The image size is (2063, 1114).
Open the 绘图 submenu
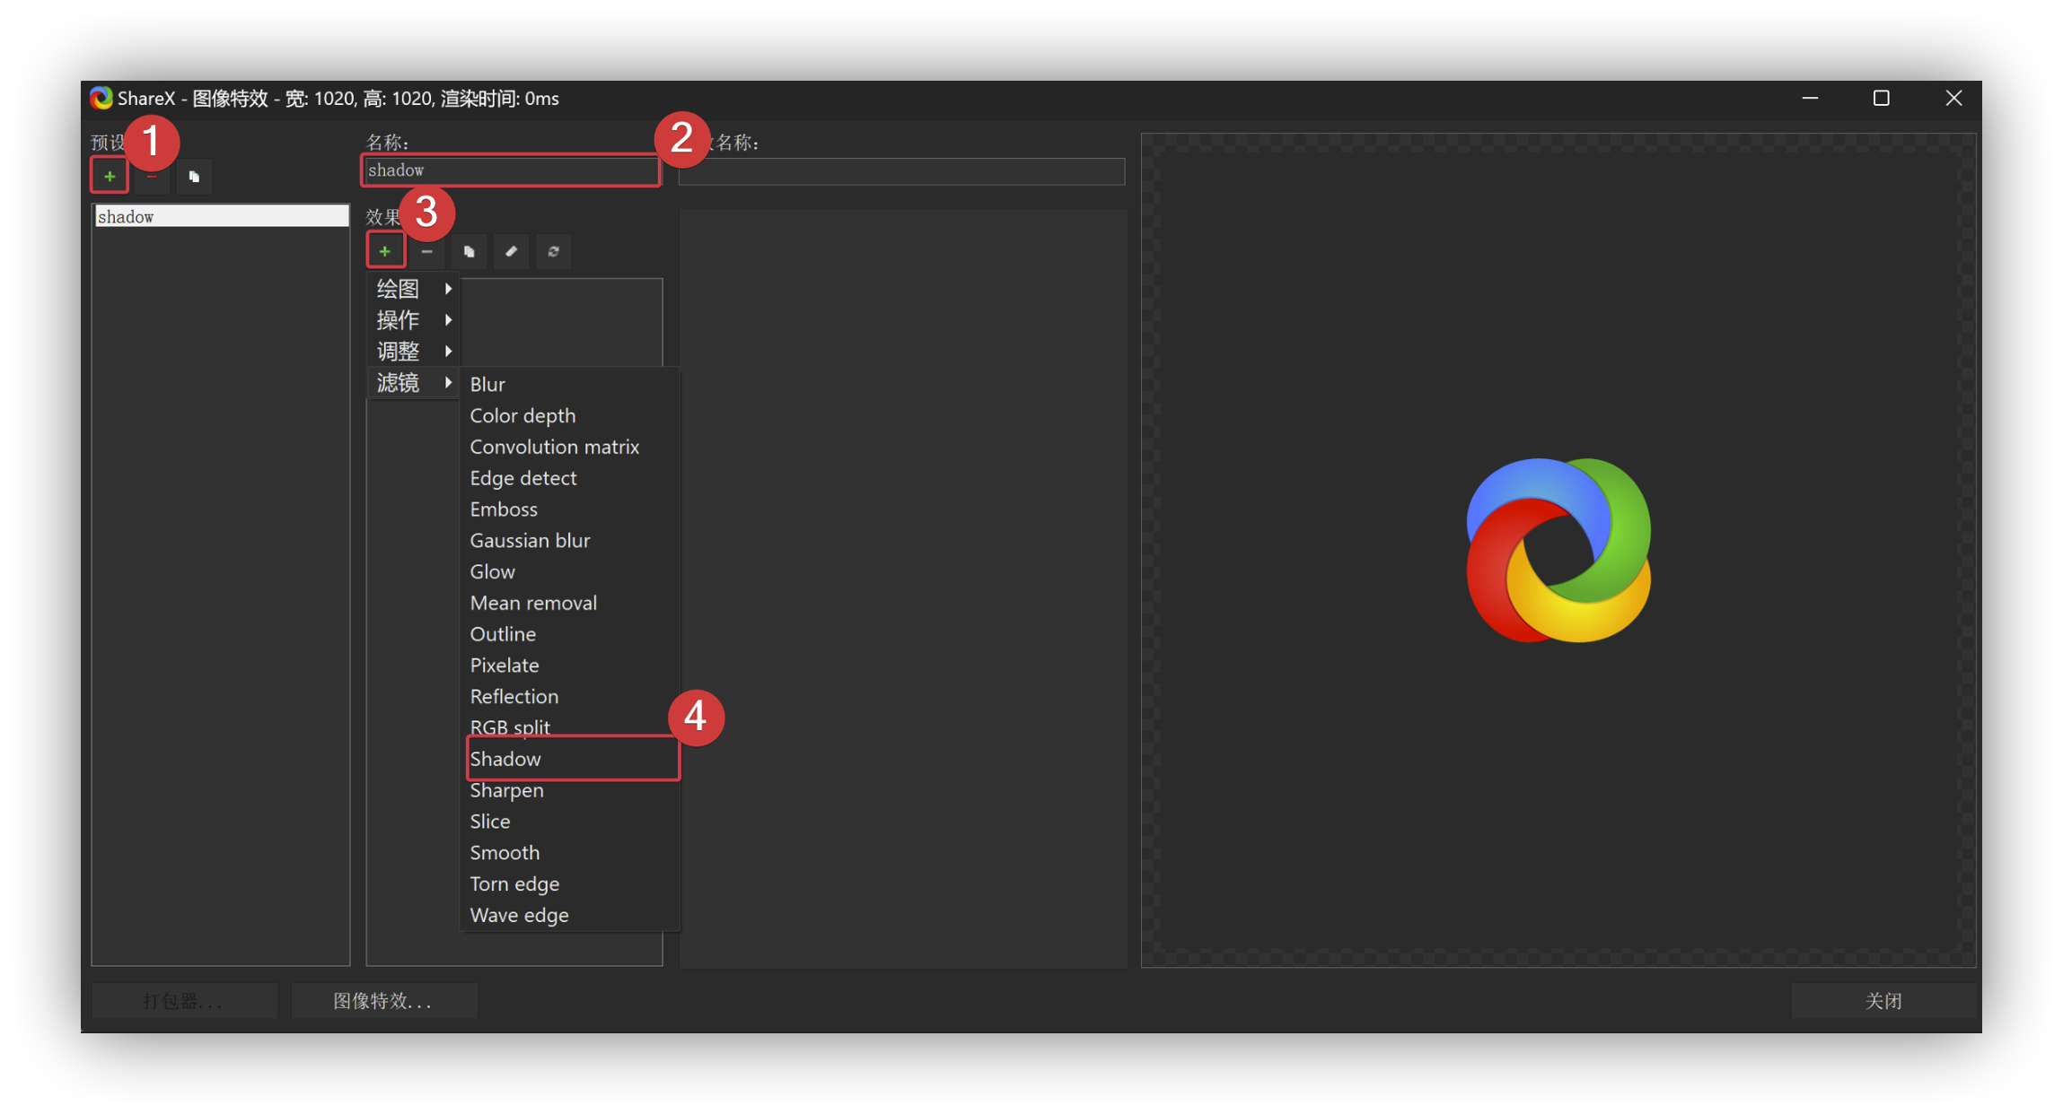tap(414, 289)
